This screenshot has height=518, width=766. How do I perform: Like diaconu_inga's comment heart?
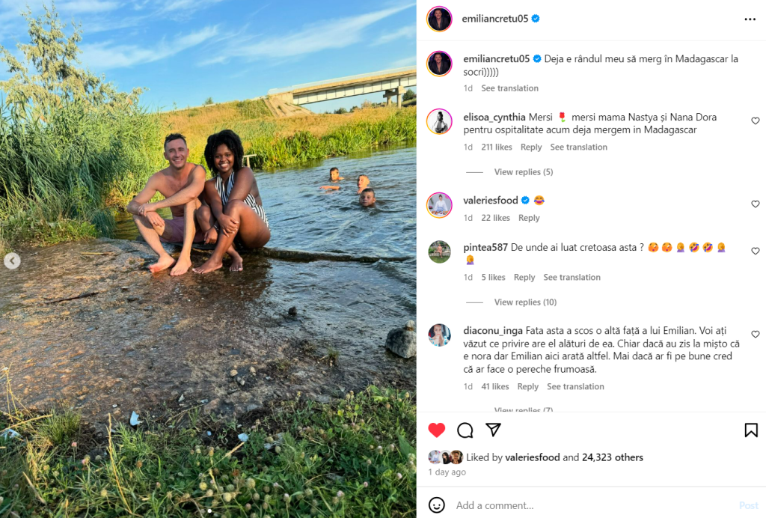tap(756, 335)
